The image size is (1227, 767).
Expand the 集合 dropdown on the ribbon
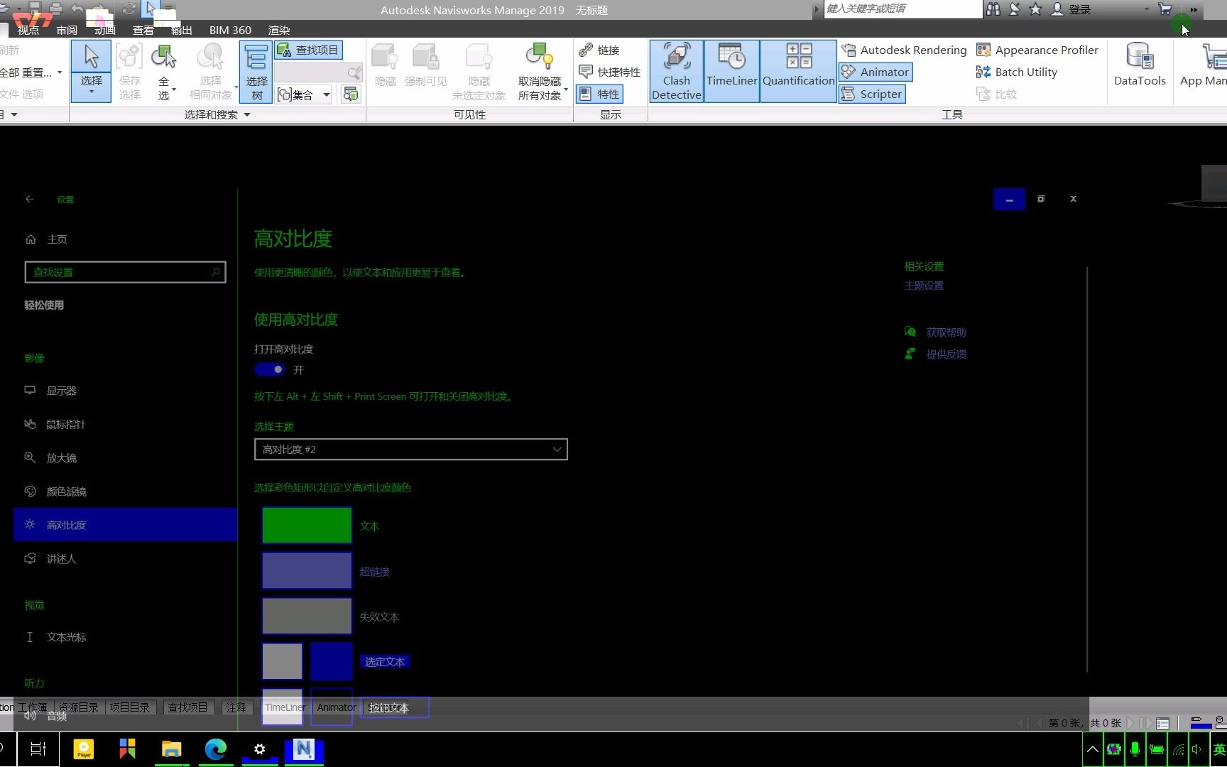[x=326, y=94]
